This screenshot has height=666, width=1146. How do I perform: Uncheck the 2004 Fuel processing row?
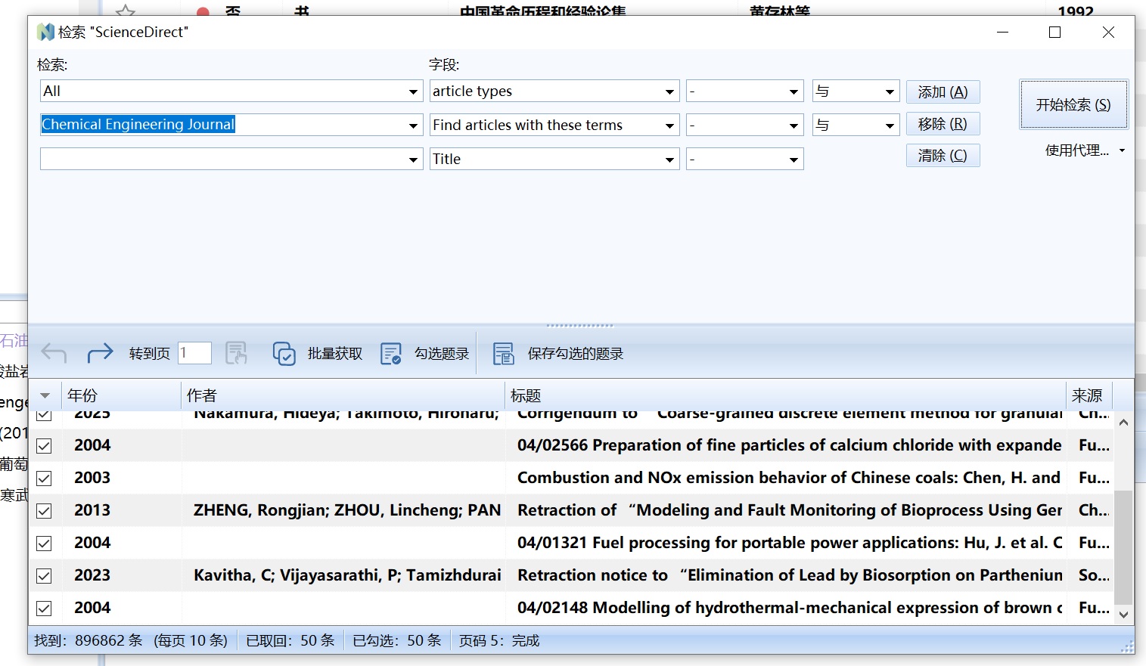[x=45, y=544]
